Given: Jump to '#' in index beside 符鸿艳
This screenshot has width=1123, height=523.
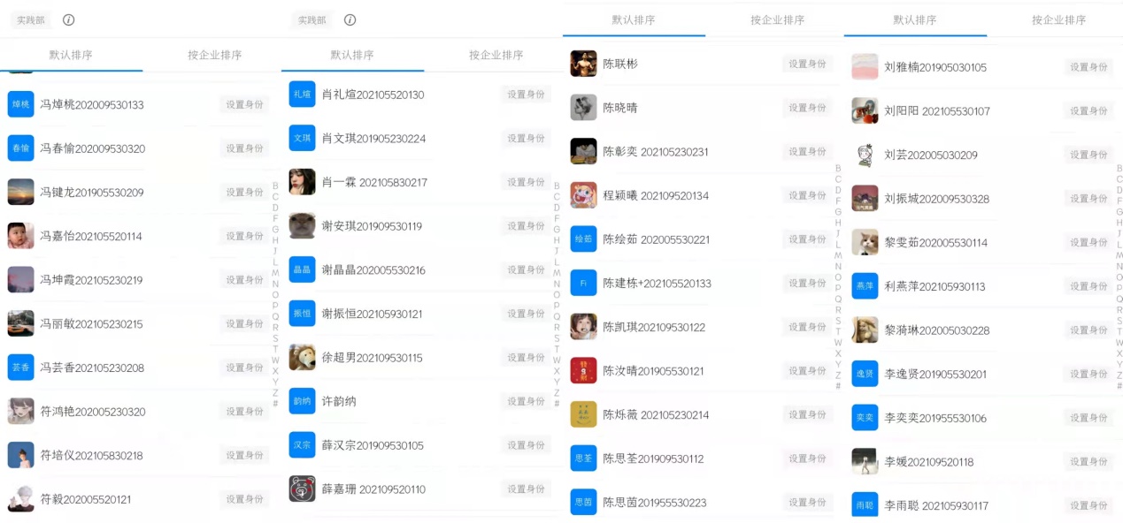Looking at the screenshot, I should pyautogui.click(x=275, y=404).
